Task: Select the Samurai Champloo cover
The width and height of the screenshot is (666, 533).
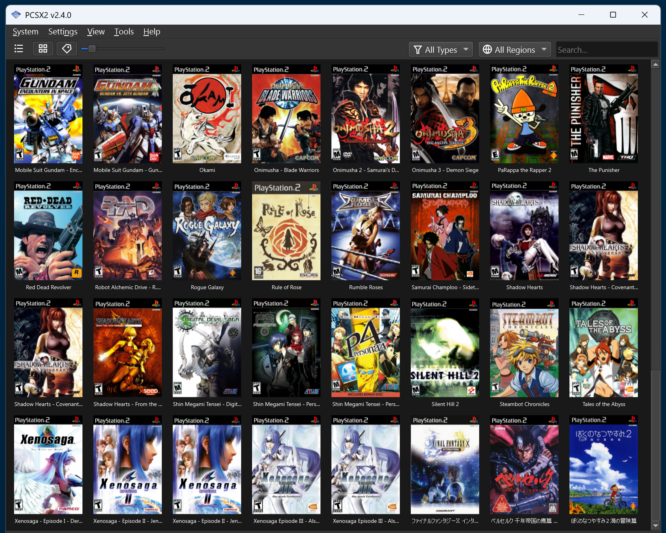Action: pyautogui.click(x=445, y=231)
